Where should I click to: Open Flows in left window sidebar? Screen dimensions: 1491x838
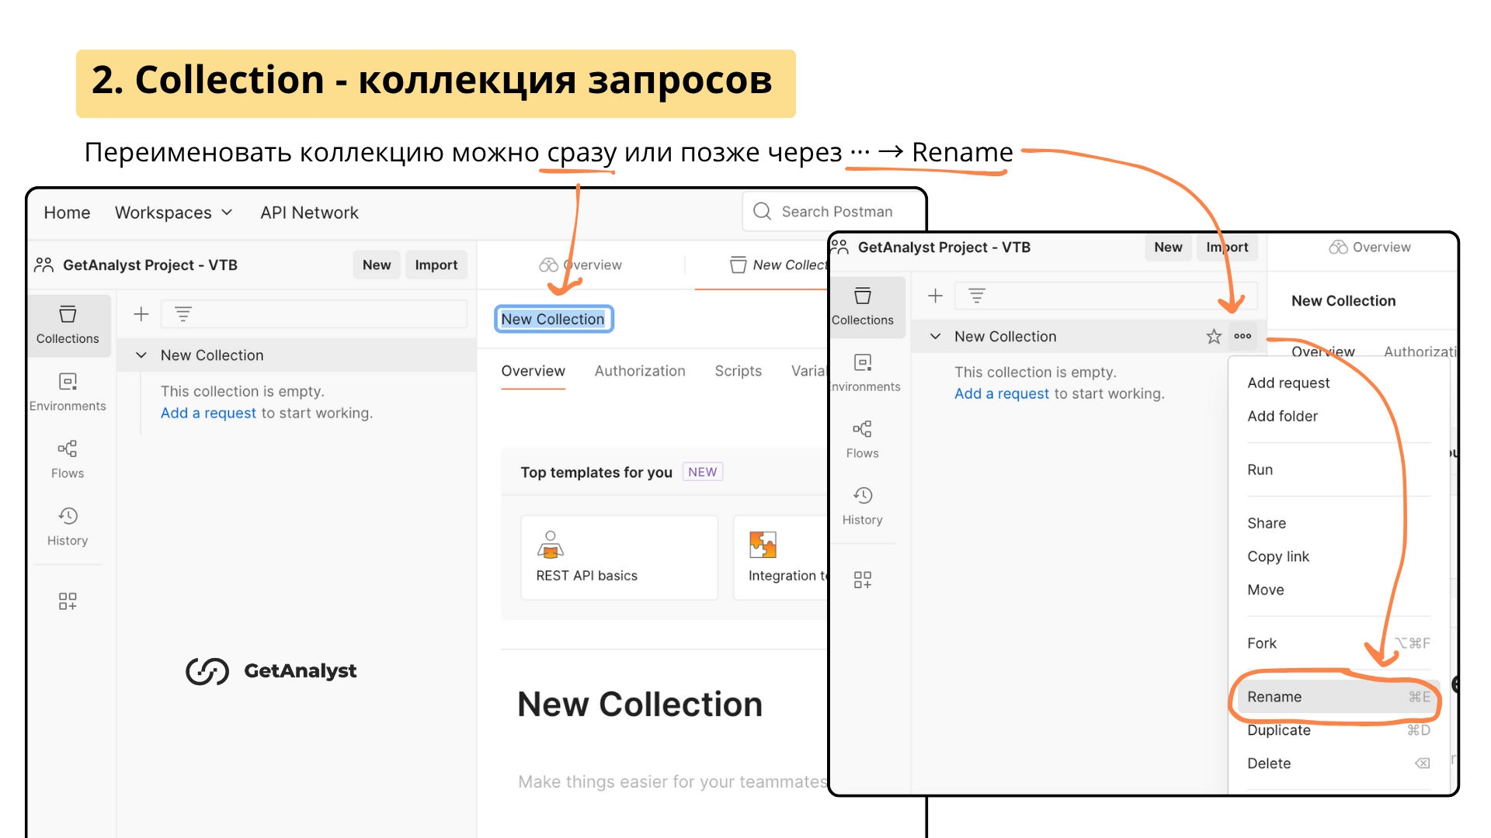tap(68, 459)
